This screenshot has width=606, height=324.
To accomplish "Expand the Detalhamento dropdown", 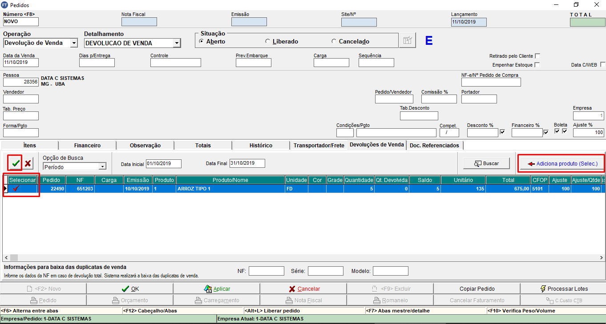I will point(177,43).
